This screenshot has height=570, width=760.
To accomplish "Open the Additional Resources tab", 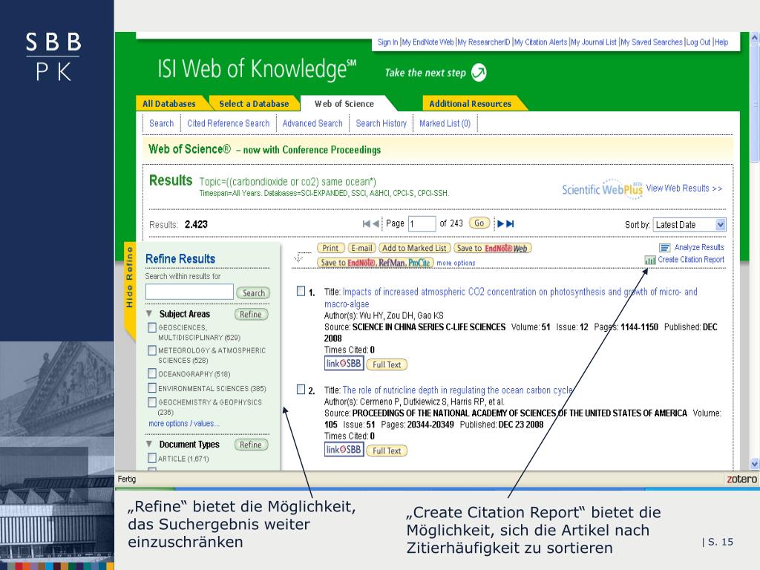I will [470, 104].
